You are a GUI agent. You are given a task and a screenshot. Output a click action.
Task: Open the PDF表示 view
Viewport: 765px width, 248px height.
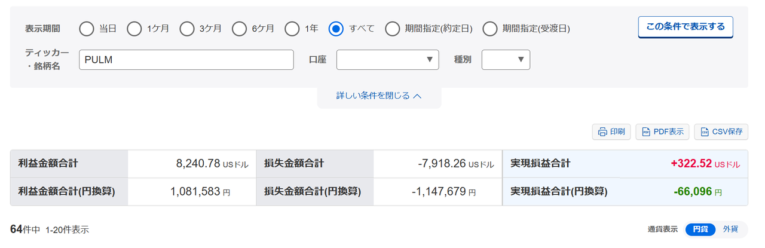pos(662,132)
